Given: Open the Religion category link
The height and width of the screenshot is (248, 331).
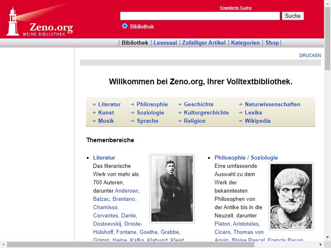Looking at the screenshot, I should click(194, 121).
